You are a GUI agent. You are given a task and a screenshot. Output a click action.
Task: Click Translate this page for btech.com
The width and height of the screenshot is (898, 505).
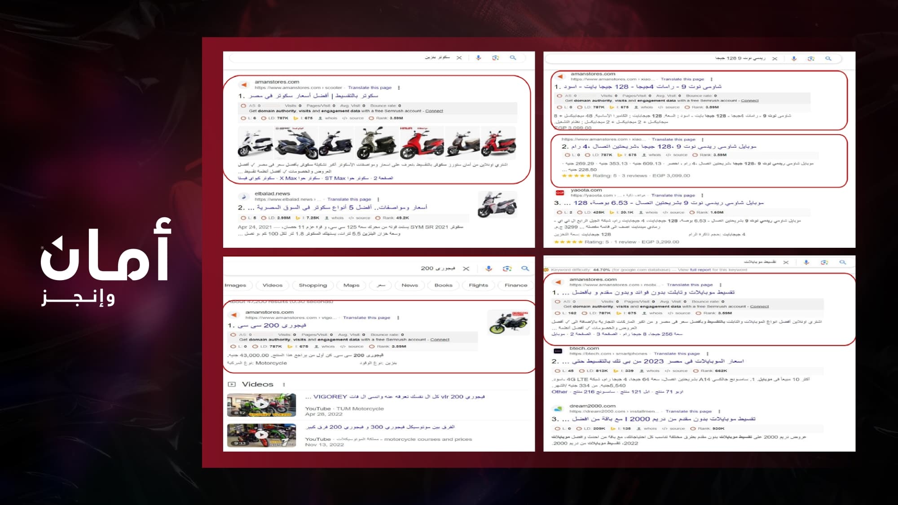677,354
